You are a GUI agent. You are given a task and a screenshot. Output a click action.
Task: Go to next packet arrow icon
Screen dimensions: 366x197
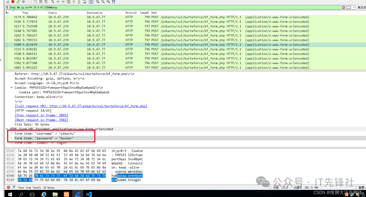[63, 2]
